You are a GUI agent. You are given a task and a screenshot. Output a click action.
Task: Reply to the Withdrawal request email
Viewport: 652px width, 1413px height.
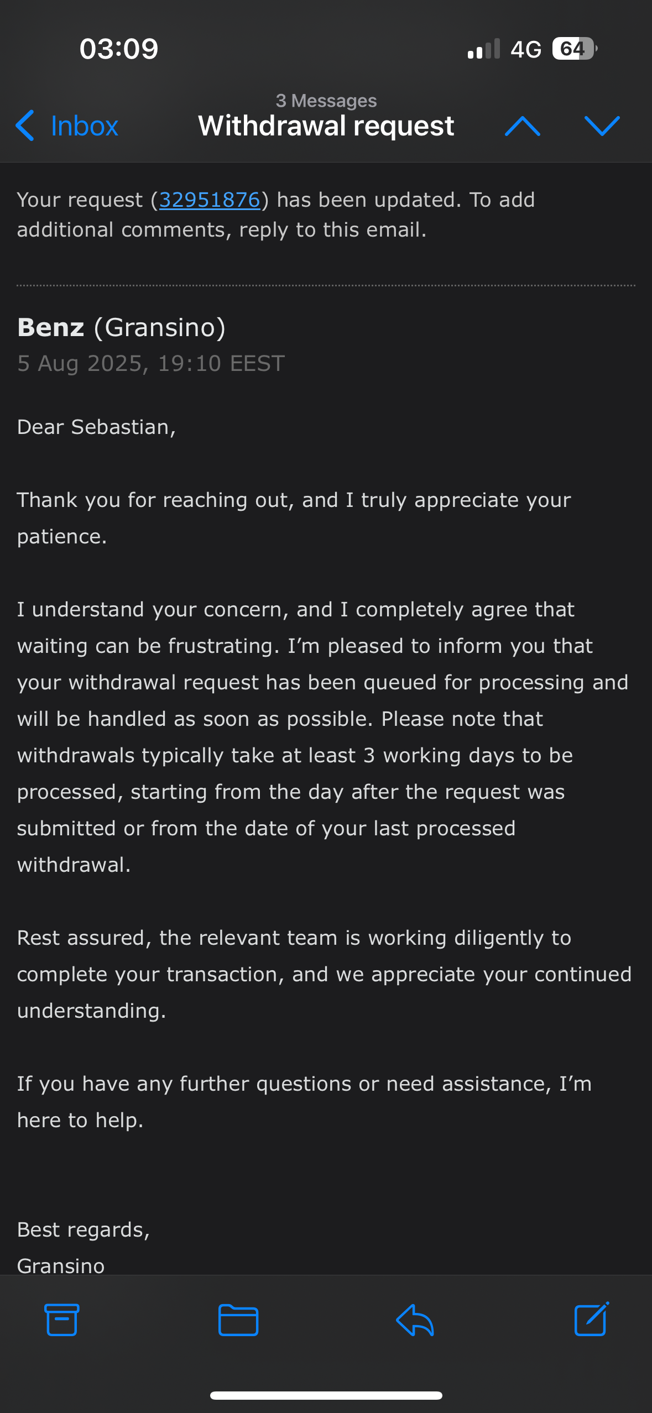point(415,1320)
